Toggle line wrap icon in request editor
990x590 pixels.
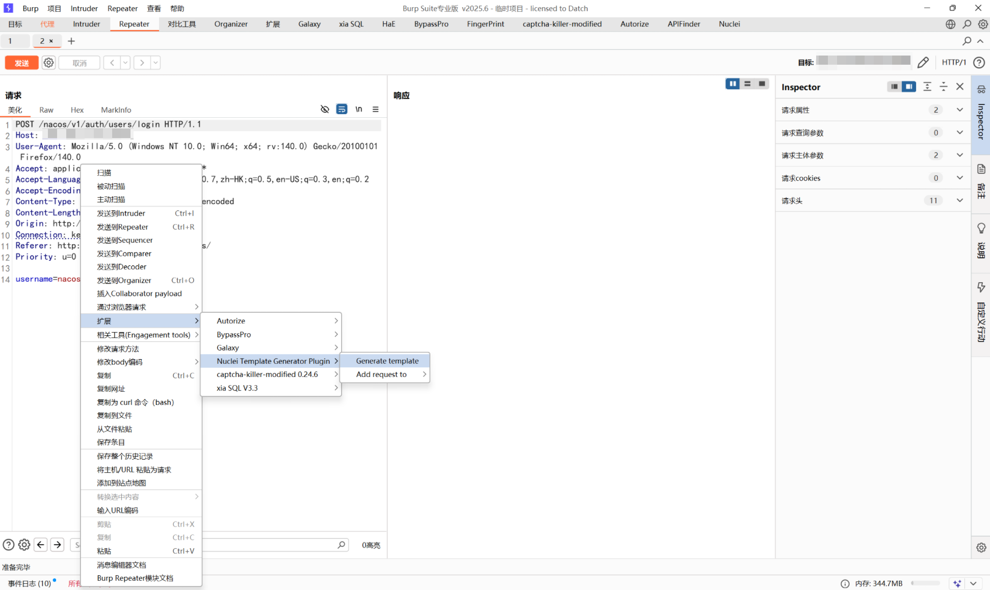point(342,109)
